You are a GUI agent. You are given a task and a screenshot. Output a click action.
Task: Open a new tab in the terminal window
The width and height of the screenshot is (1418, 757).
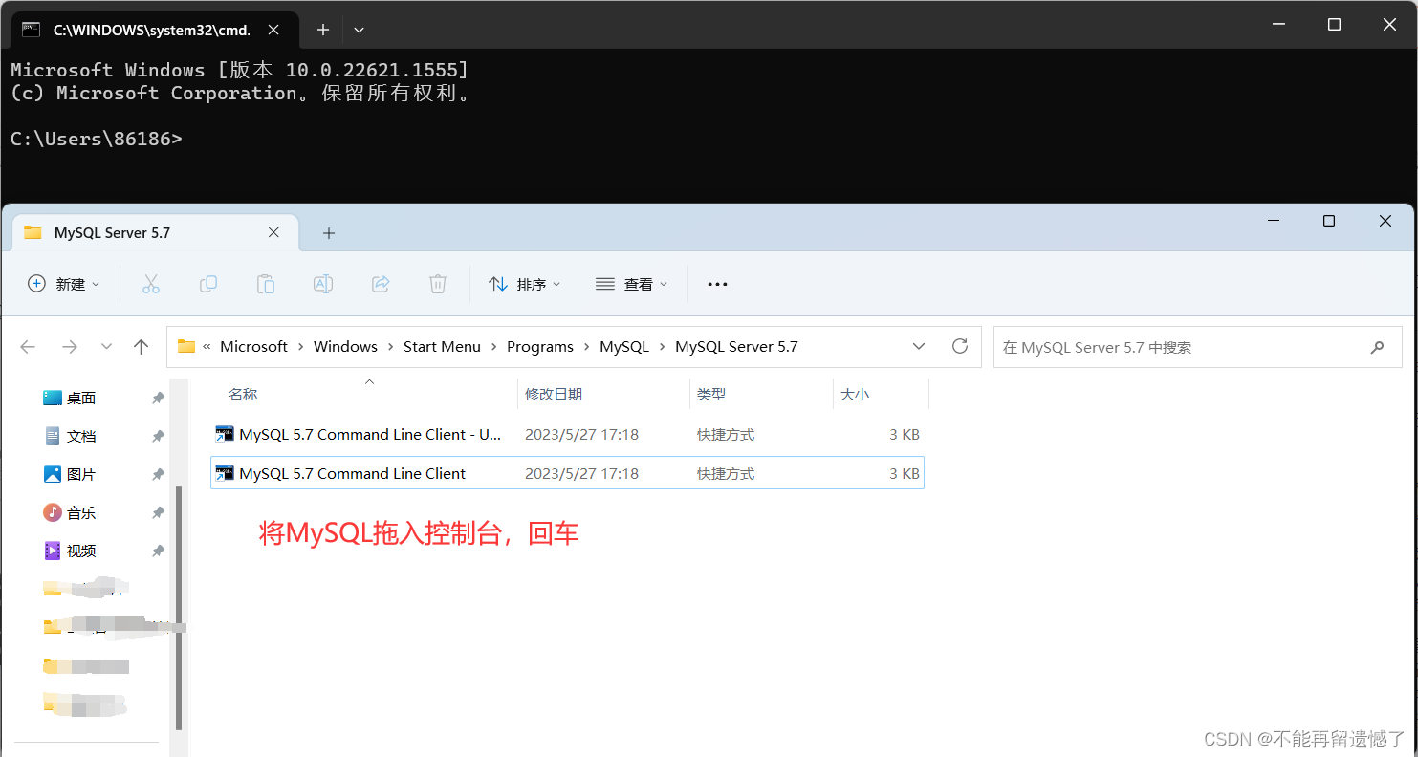[323, 30]
